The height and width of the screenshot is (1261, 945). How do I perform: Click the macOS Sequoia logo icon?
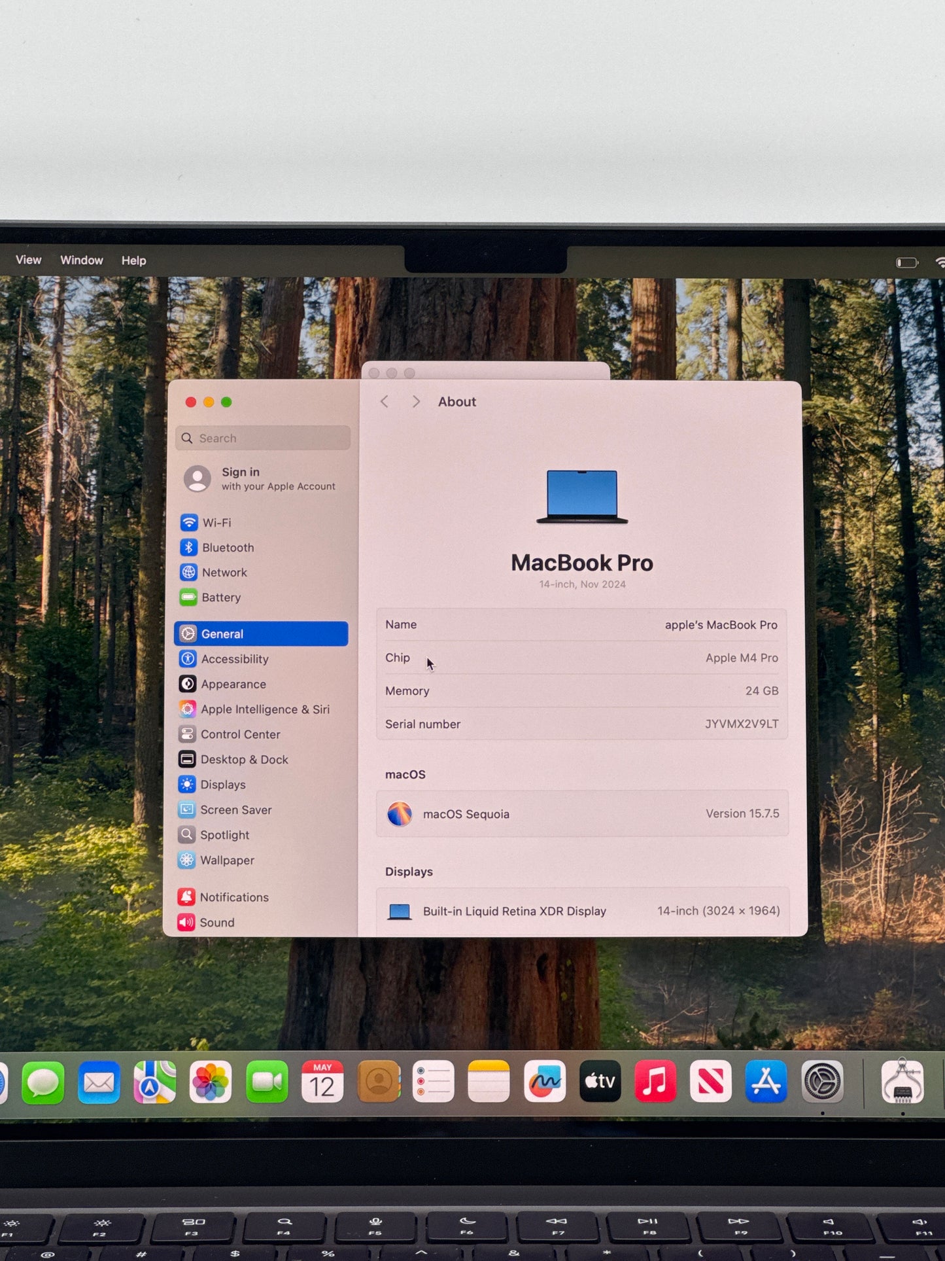(x=400, y=814)
